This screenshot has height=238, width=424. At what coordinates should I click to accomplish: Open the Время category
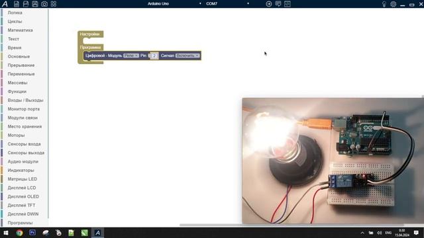pyautogui.click(x=15, y=48)
